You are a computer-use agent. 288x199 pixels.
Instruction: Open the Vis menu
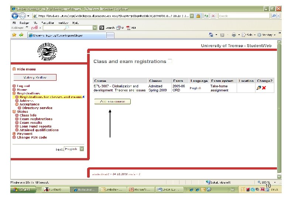(x=35, y=23)
